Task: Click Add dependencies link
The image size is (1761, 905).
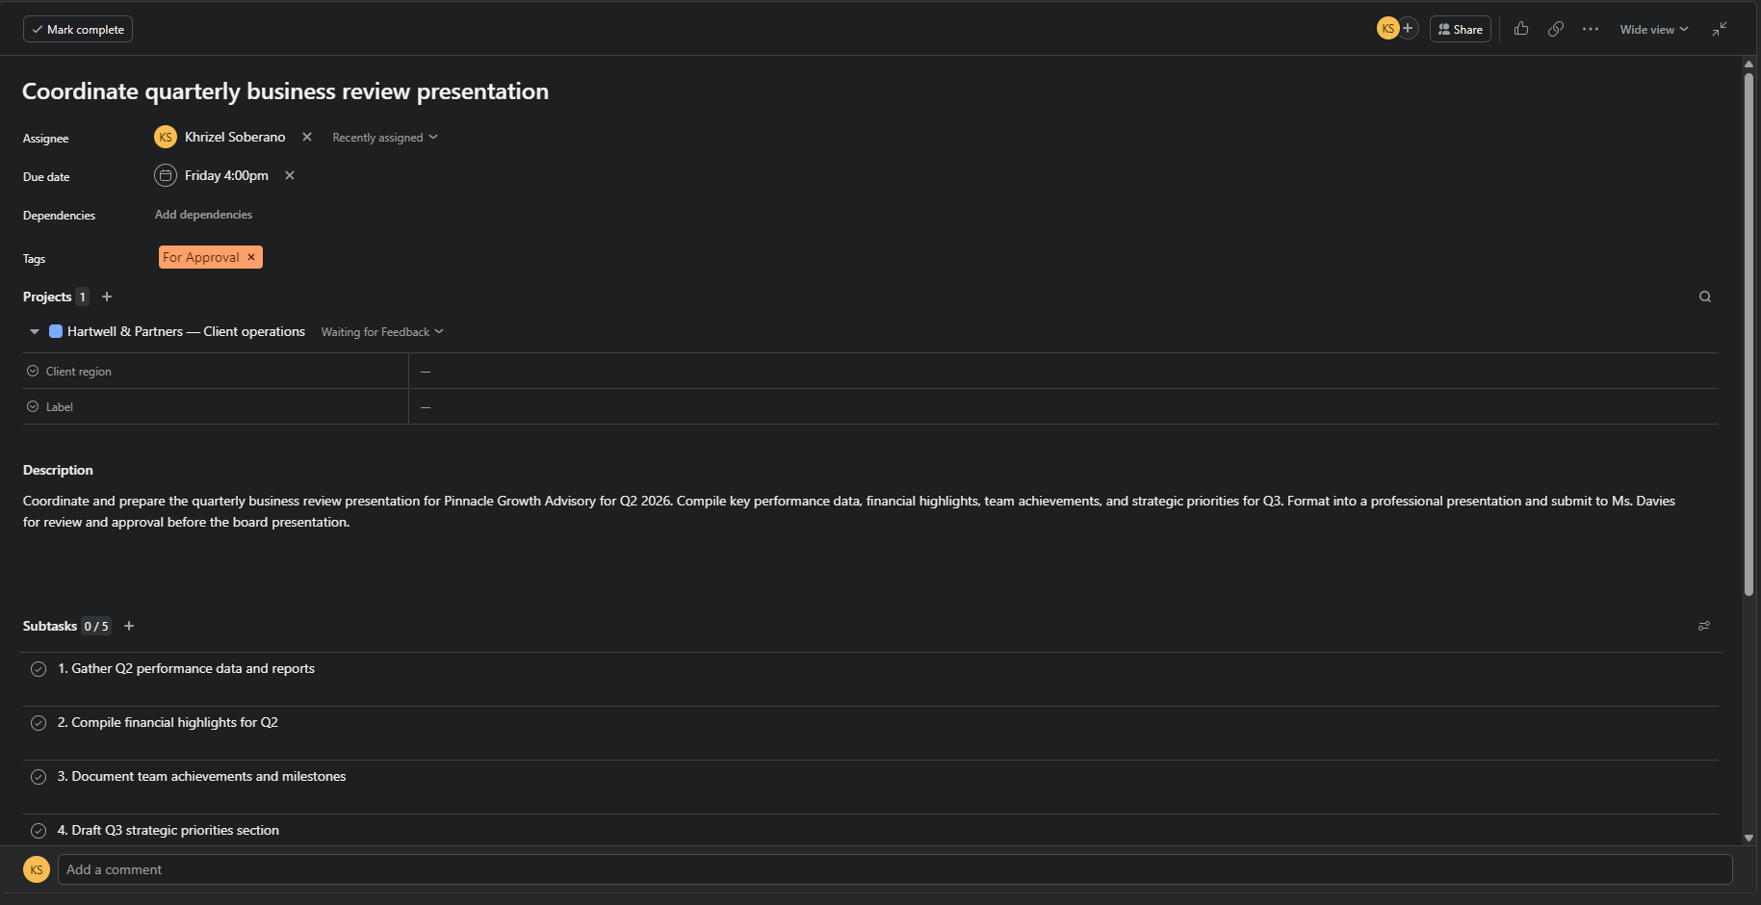Action: coord(203,215)
